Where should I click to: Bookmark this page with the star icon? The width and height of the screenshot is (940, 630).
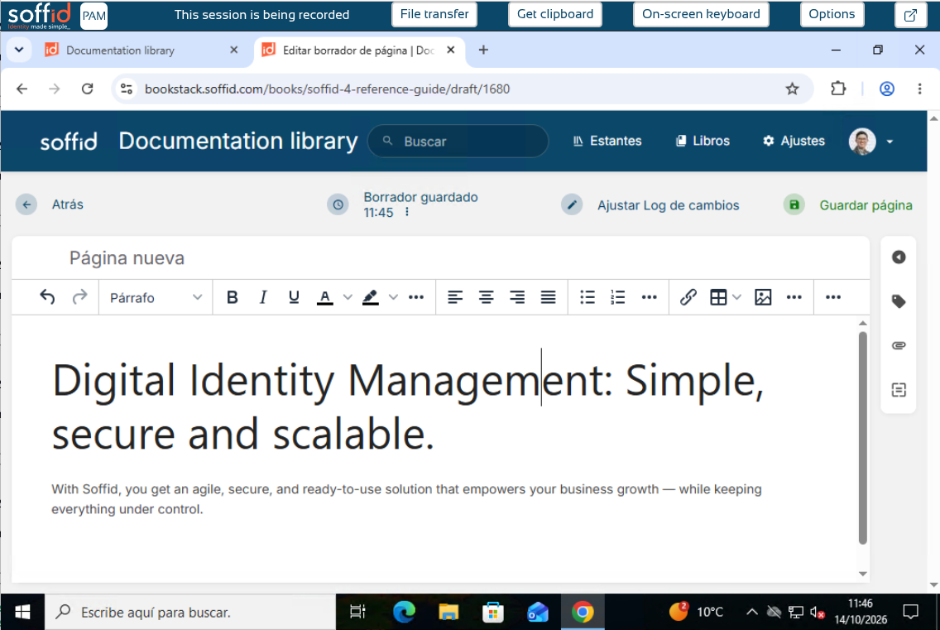793,89
